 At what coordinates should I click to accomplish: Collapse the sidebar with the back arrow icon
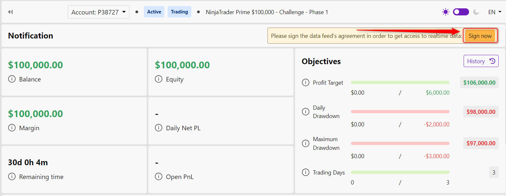click(x=10, y=12)
